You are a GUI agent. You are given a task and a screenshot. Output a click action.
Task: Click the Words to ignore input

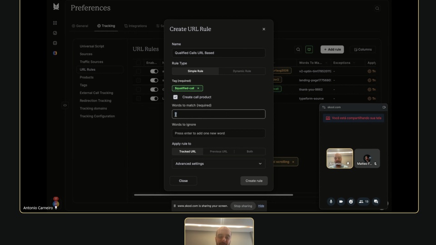point(218,133)
